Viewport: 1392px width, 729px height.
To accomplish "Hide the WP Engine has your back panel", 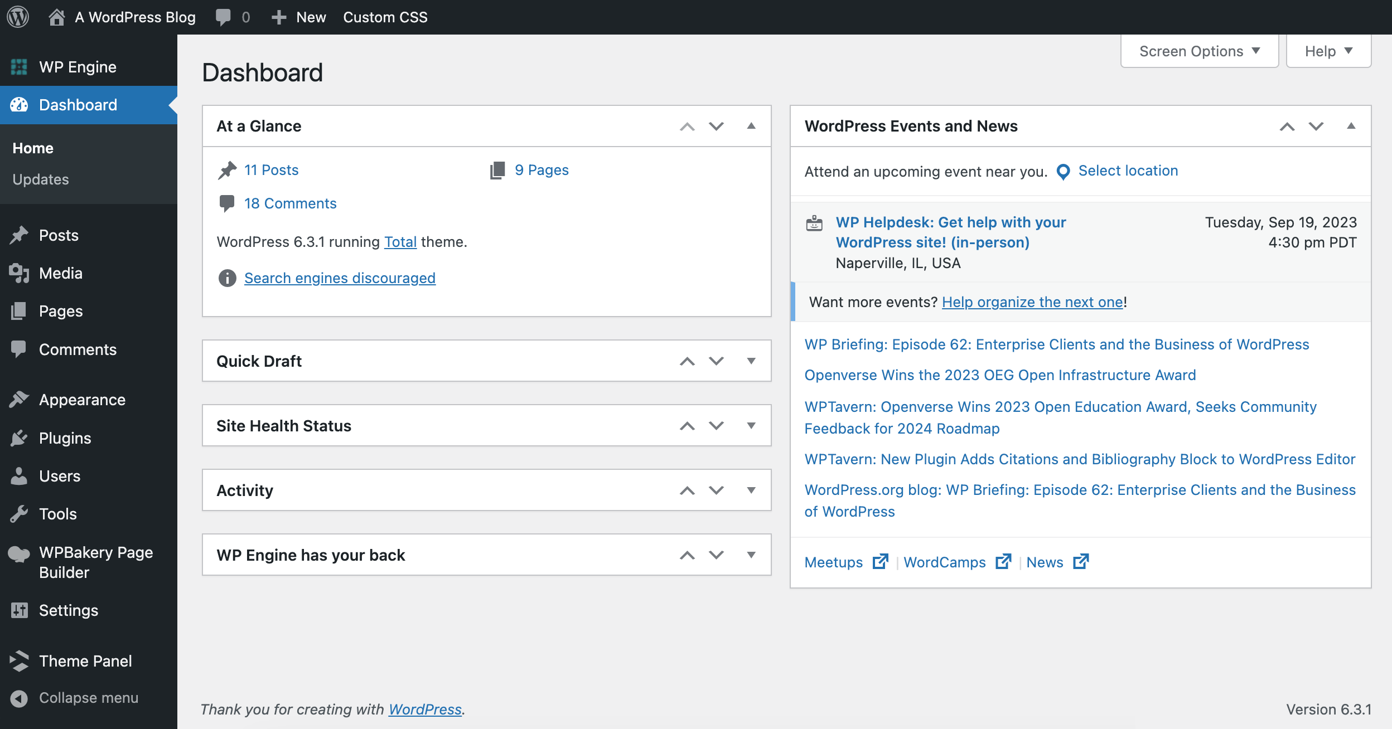I will click(752, 554).
